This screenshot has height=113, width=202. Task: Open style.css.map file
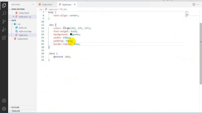point(25,31)
